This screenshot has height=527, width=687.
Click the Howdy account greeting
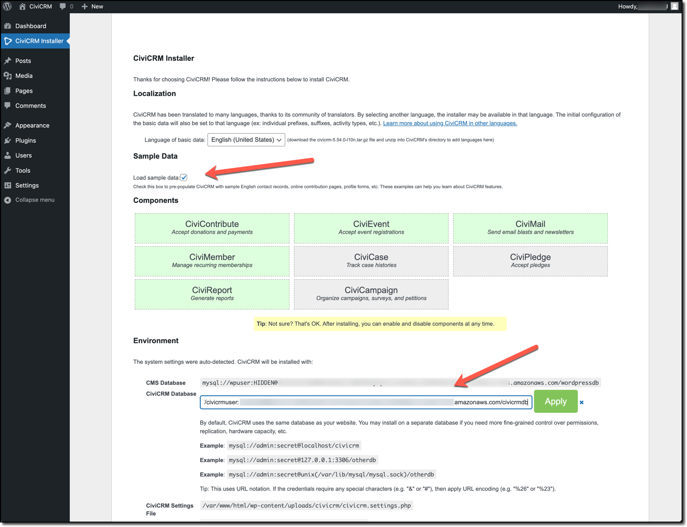tap(643, 6)
